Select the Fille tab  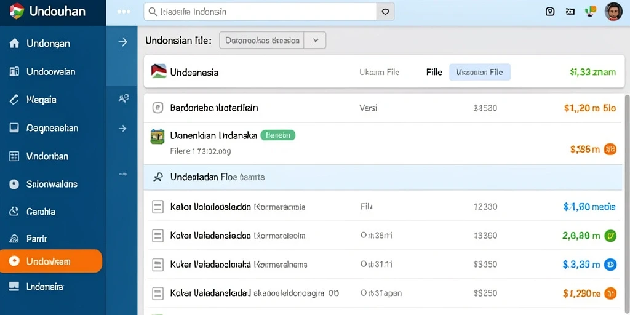(x=434, y=73)
